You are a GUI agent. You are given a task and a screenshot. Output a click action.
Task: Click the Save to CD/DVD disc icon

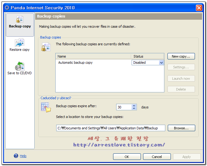click(20, 66)
